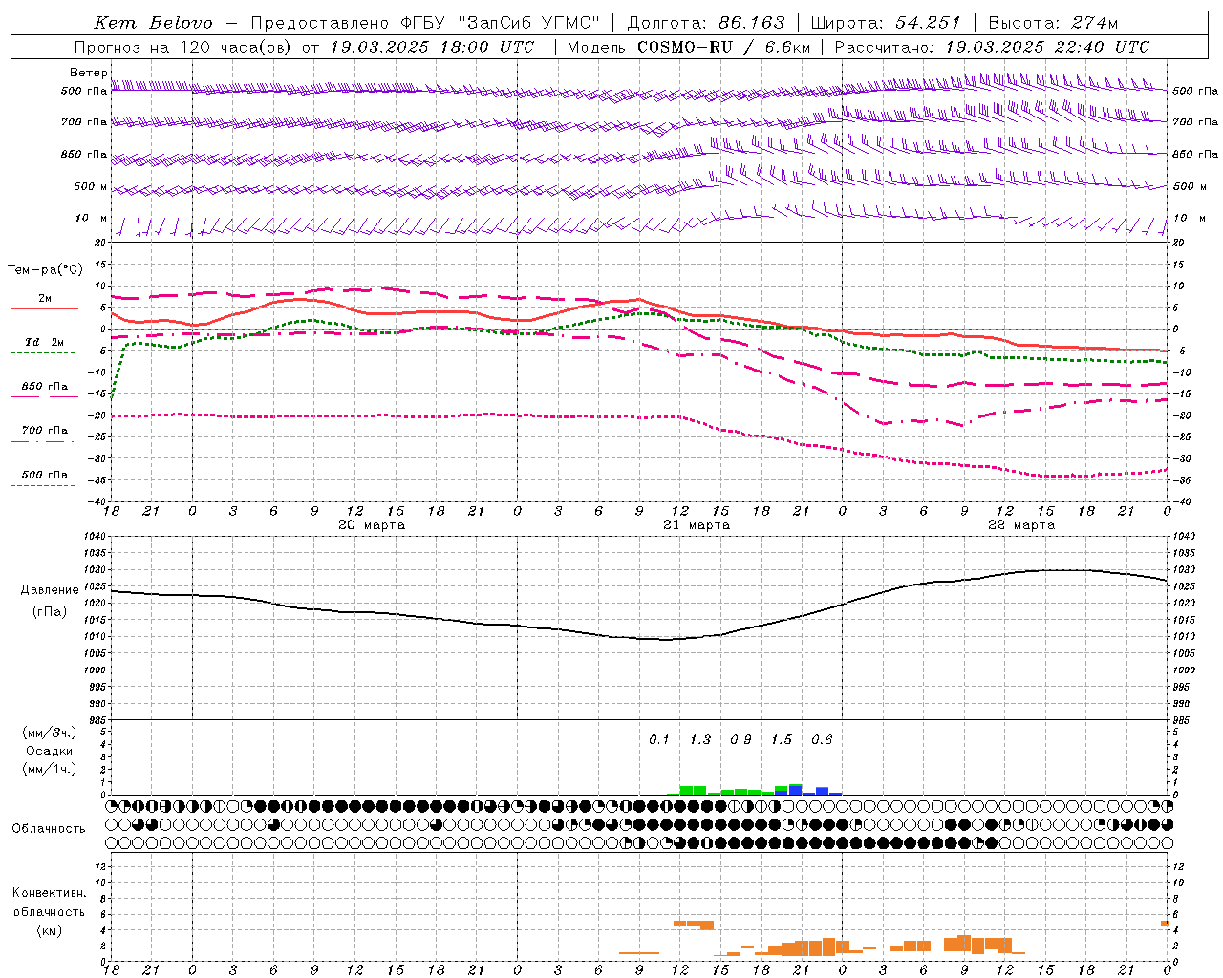Click the 1.3 precipitation amount
The width and height of the screenshot is (1223, 978).
tap(700, 739)
